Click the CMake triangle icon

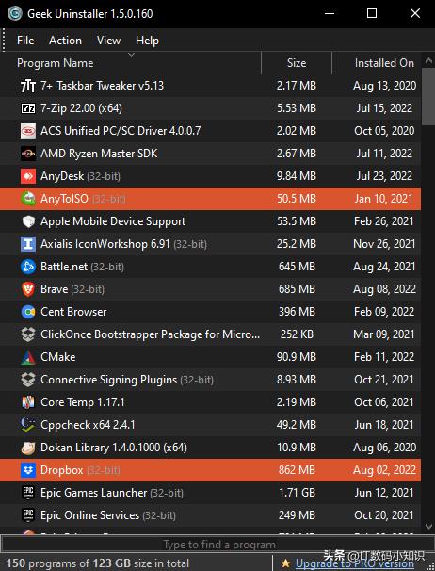pyautogui.click(x=28, y=357)
